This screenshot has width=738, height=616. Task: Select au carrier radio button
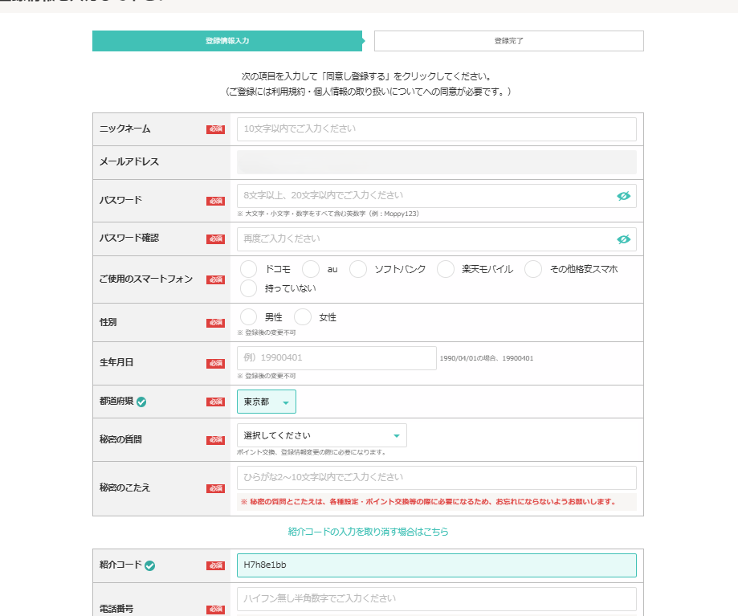311,269
